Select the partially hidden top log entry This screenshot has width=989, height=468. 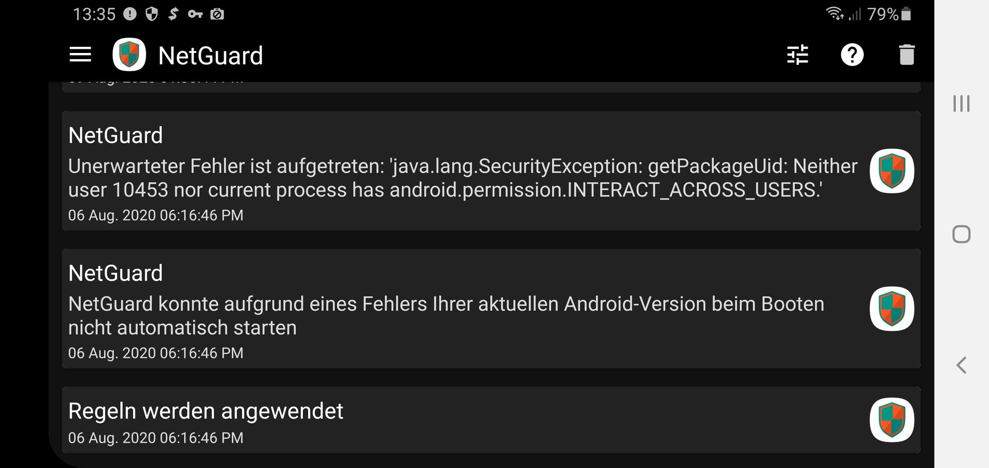491,87
